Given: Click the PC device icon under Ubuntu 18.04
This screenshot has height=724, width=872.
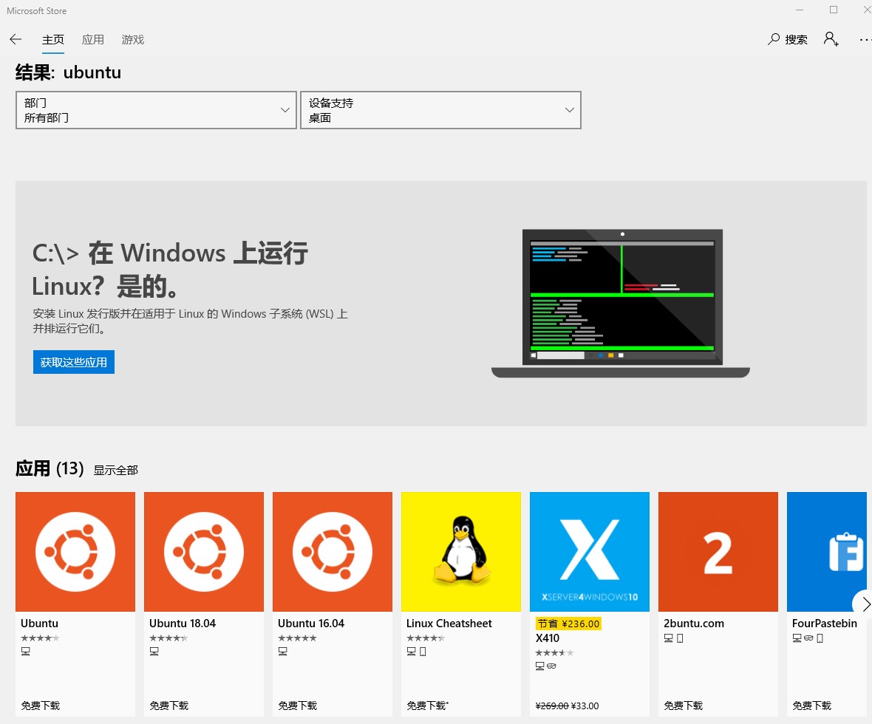Looking at the screenshot, I should [x=154, y=651].
